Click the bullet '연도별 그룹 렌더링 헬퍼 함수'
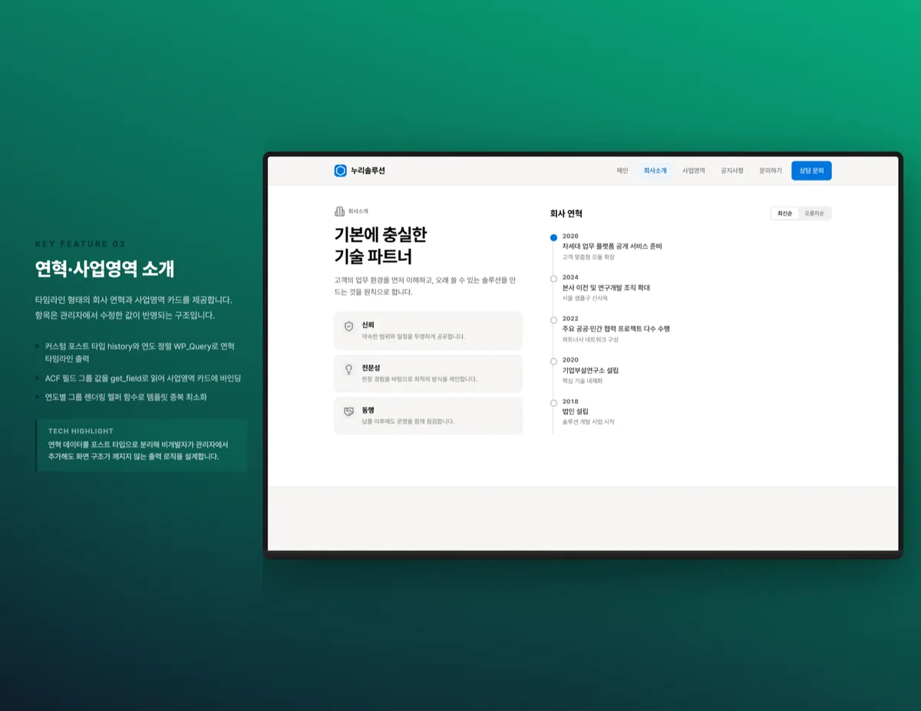The height and width of the screenshot is (711, 921). [x=126, y=398]
